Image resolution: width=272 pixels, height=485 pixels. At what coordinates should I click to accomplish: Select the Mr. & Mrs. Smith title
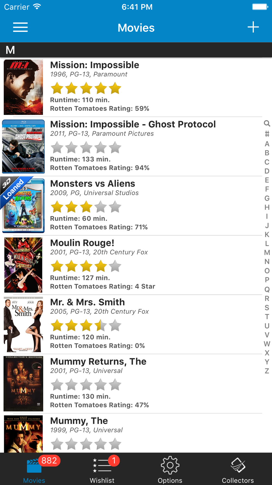tap(88, 302)
